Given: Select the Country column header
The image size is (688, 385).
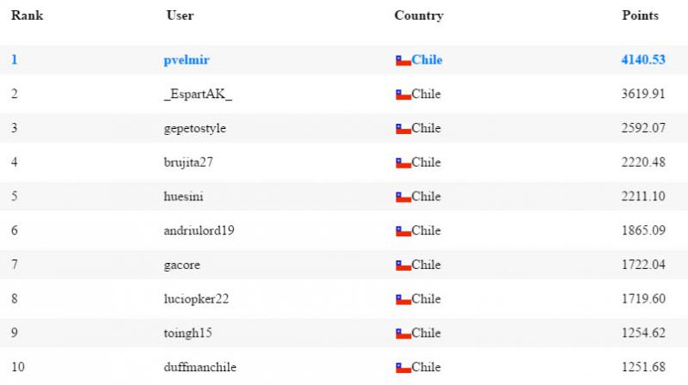Looking at the screenshot, I should click(419, 15).
